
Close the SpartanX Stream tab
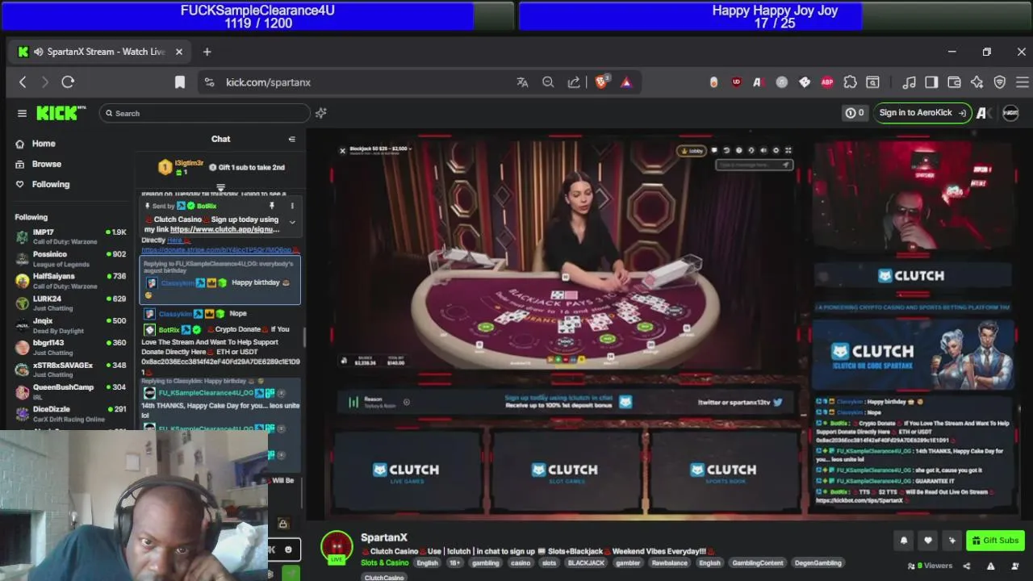[179, 52]
